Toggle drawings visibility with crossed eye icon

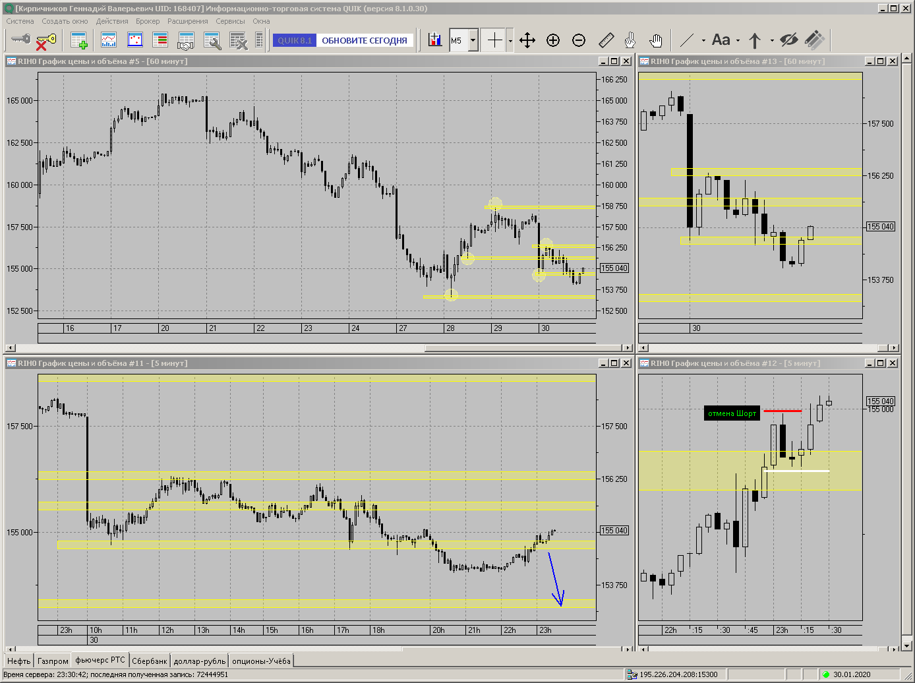point(788,40)
